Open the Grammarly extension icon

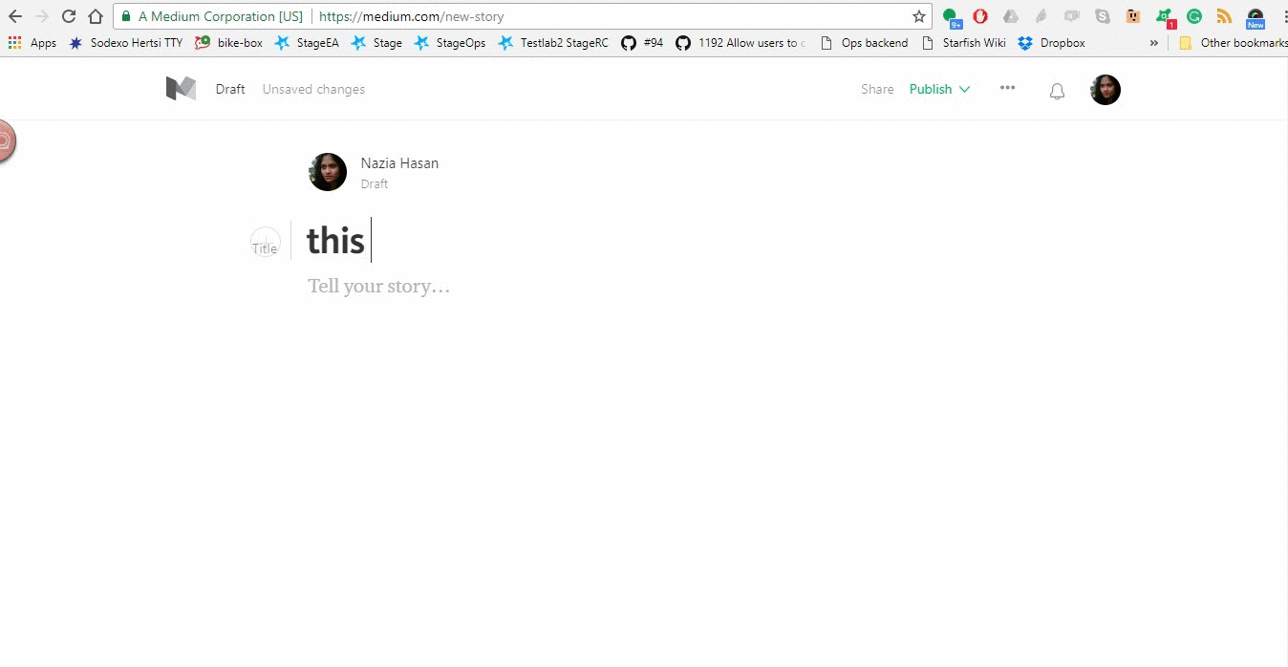[1194, 16]
